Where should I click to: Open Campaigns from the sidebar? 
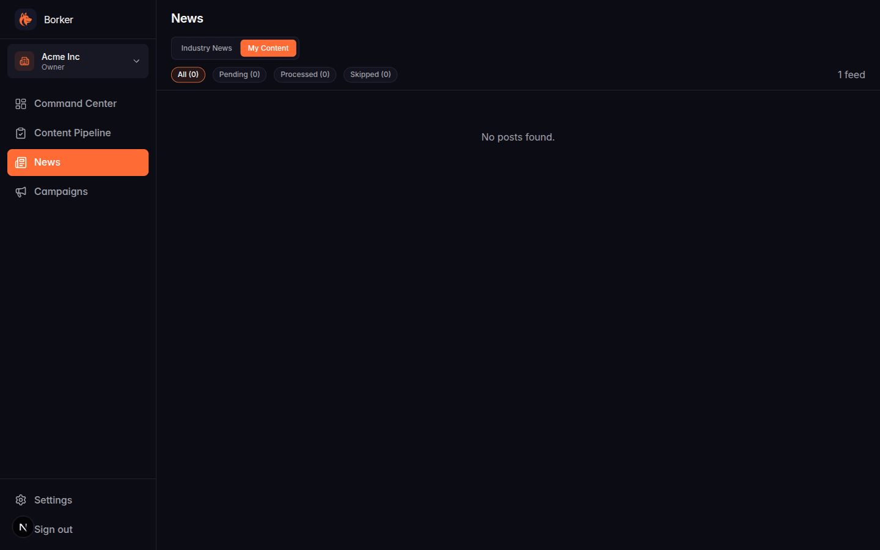point(61,191)
